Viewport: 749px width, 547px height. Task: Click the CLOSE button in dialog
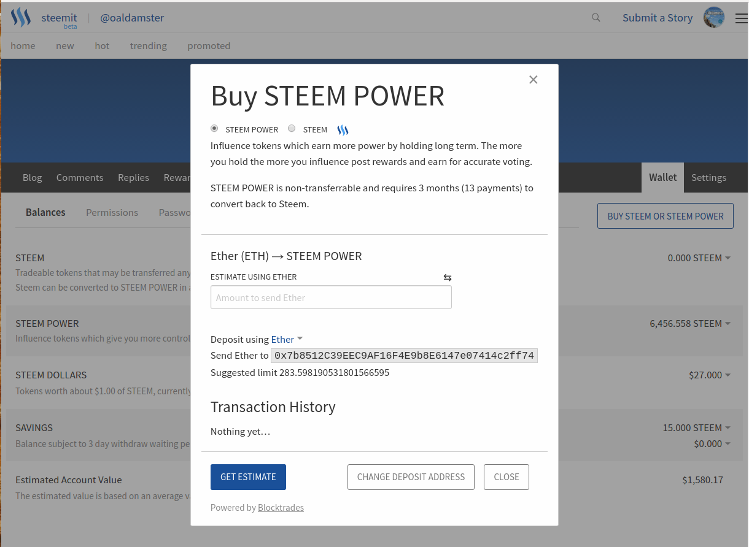[506, 477]
